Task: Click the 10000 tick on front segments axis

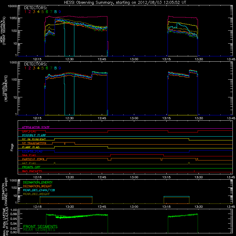Action: tap(12, 6)
